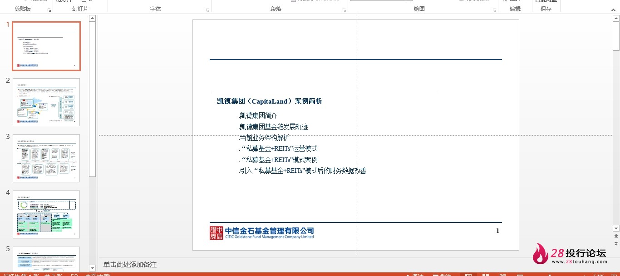This screenshot has height=276, width=620.
Task: Click the thumbnail pane scroll-up arrow
Action: pyautogui.click(x=92, y=19)
